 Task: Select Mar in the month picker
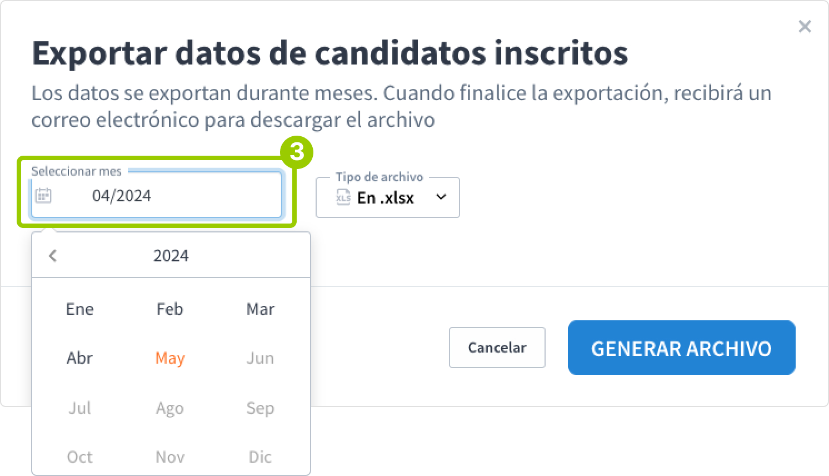pyautogui.click(x=260, y=309)
